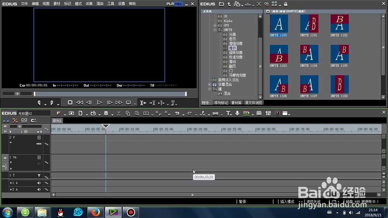
Task: Switch to the 素材库 tab
Action: tap(236, 103)
